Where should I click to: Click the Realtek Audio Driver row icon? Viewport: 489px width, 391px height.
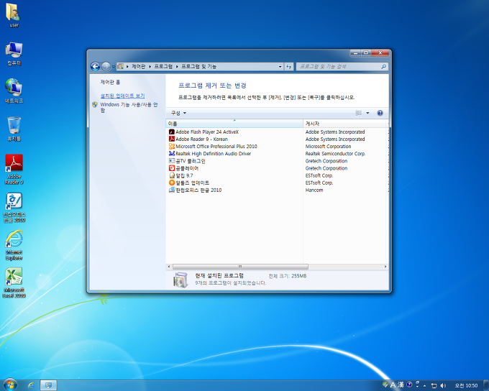172,153
